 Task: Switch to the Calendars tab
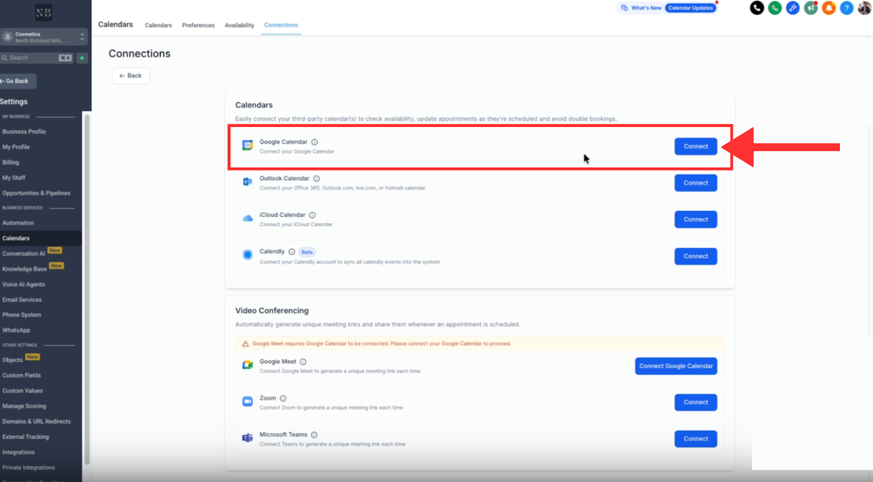[158, 26]
